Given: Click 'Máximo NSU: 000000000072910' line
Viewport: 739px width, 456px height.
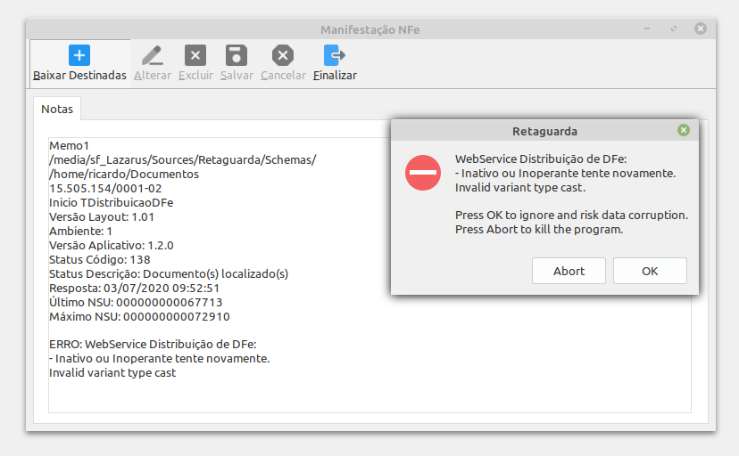Looking at the screenshot, I should click(x=139, y=316).
